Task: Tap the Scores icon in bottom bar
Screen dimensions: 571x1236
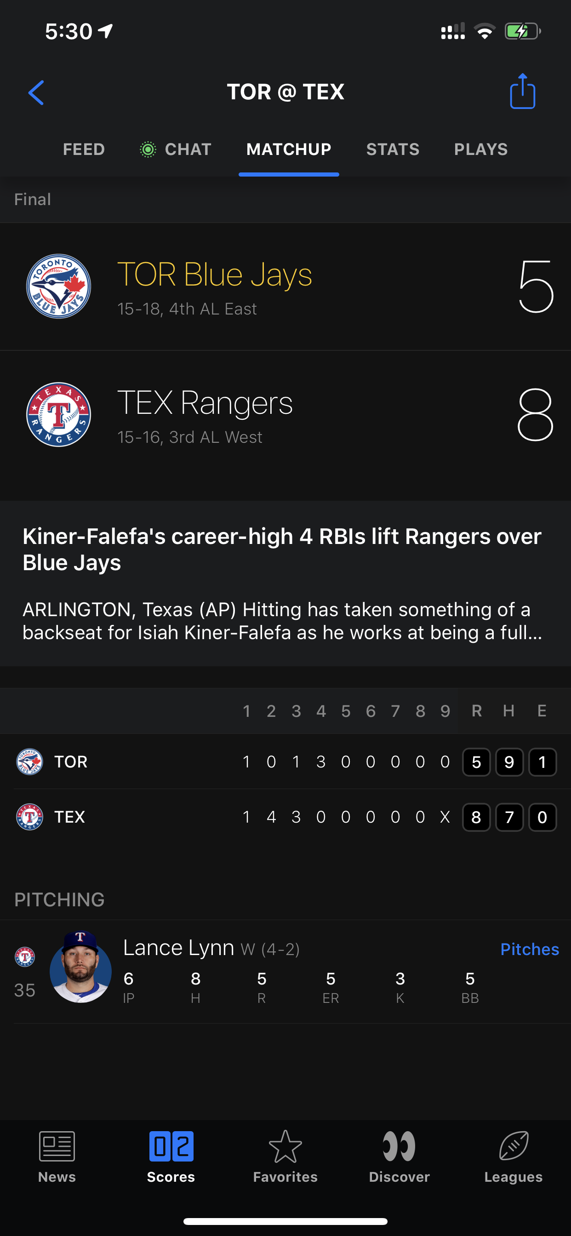Action: (x=171, y=1147)
